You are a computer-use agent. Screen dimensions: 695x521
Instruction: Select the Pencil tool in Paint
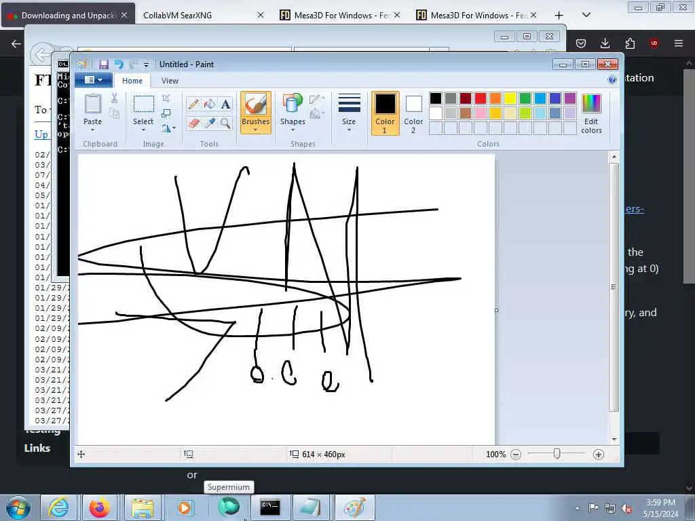pos(193,104)
